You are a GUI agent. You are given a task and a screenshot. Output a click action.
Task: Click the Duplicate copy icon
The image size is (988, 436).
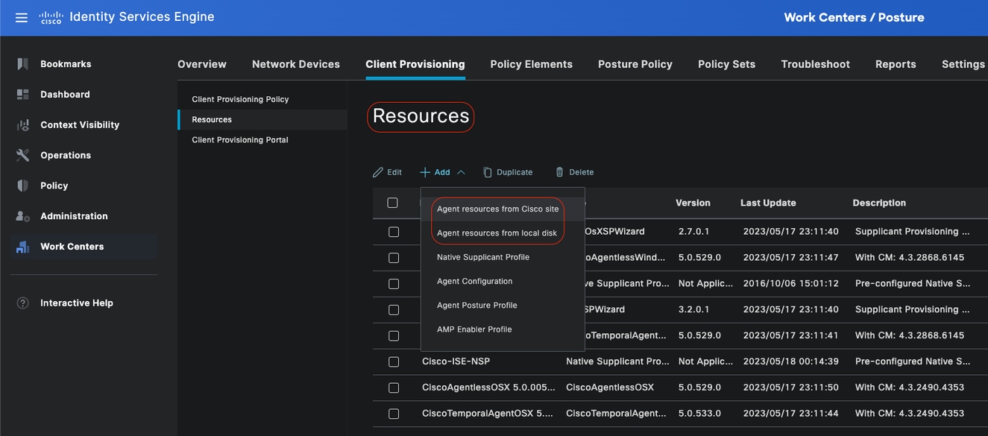[x=488, y=172]
